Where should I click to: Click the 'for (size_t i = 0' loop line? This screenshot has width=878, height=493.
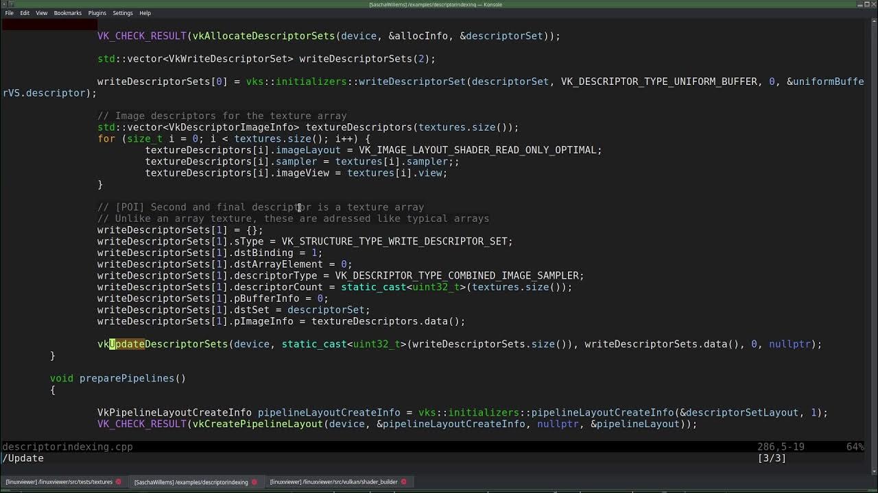(234, 138)
